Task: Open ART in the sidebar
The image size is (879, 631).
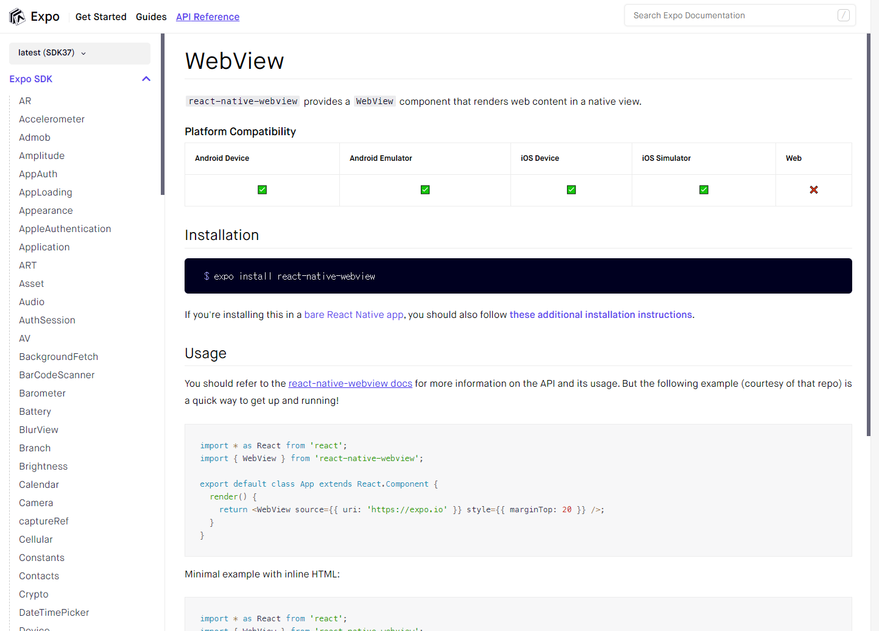Action: [x=28, y=266]
